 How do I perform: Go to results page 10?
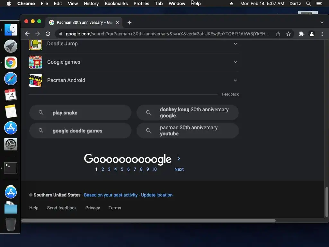[154, 169]
